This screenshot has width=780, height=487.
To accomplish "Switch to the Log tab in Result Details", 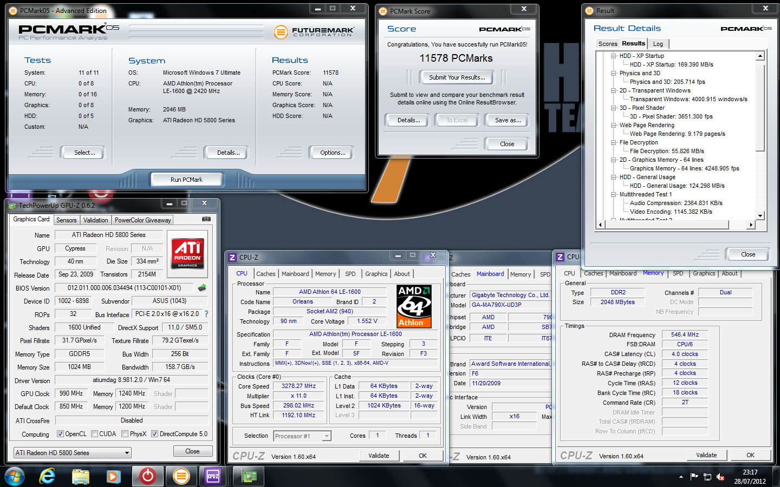I will point(658,44).
